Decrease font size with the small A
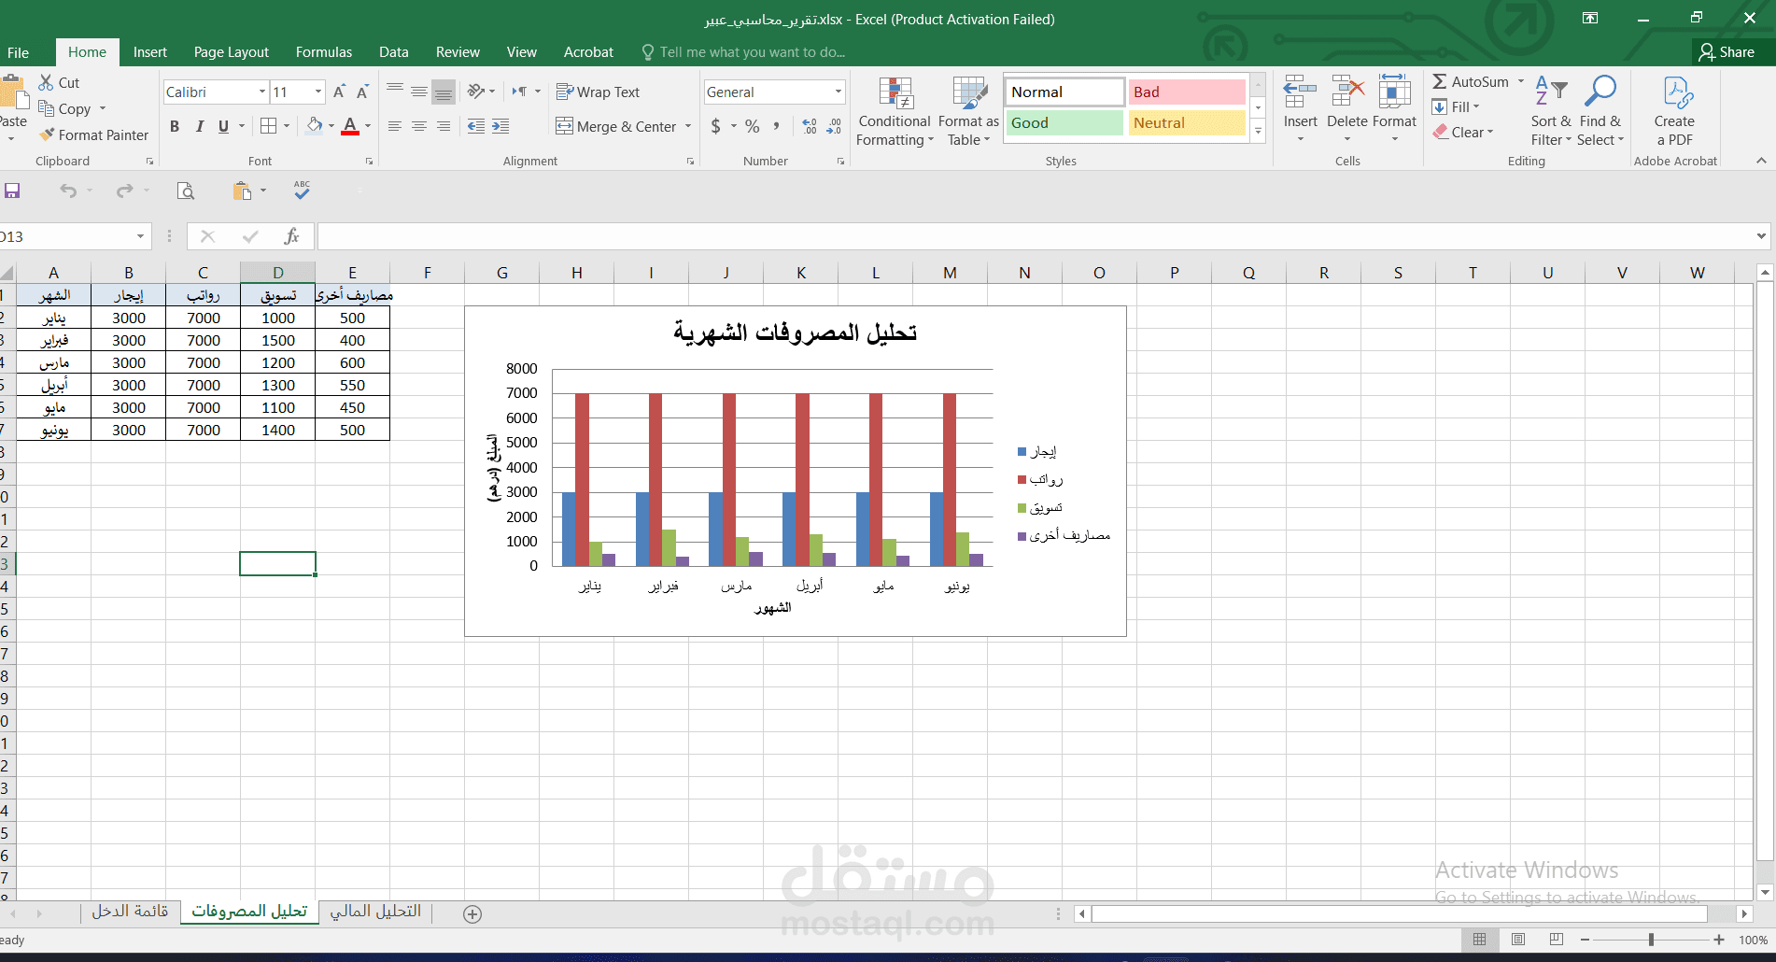1776x962 pixels. click(362, 92)
